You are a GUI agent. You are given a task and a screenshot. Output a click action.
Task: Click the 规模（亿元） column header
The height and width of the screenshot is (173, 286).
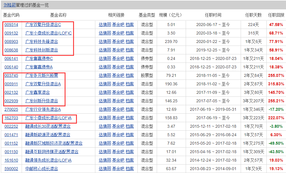170,15
